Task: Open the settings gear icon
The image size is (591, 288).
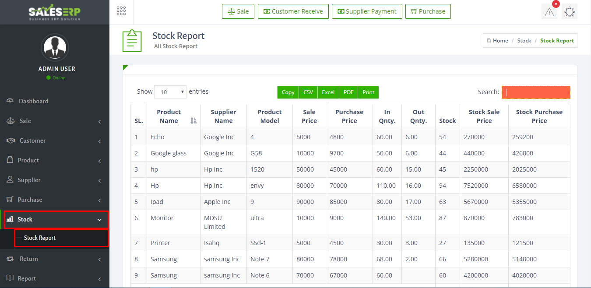Action: [x=569, y=12]
